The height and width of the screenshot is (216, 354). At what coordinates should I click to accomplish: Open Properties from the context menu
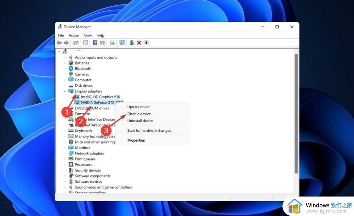(x=136, y=140)
